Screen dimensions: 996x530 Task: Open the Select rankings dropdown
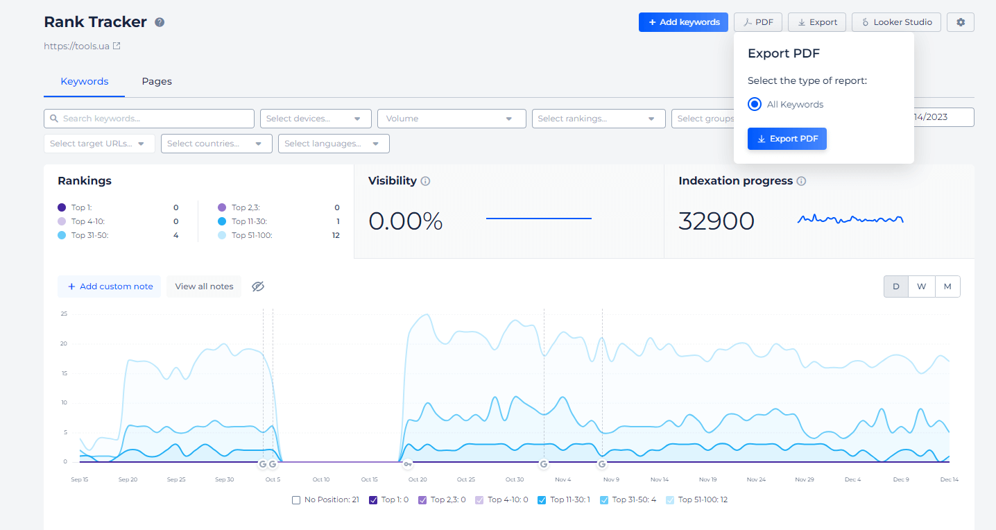pos(599,119)
